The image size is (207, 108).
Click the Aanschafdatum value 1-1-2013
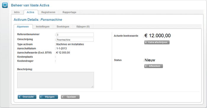point(62,49)
